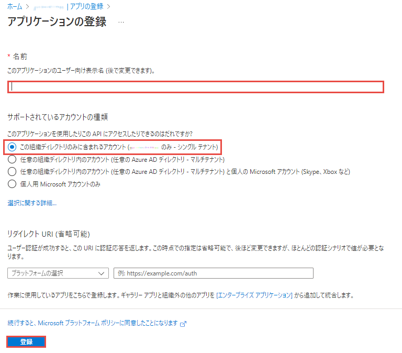
Task: Select the Azure AD multitenant-only radio option
Action: tap(12, 160)
